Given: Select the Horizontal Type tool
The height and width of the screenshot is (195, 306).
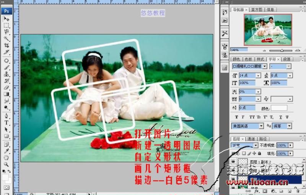Looking at the screenshot, I should coord(6,122).
